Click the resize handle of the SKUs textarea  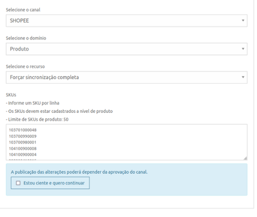pyautogui.click(x=245, y=158)
